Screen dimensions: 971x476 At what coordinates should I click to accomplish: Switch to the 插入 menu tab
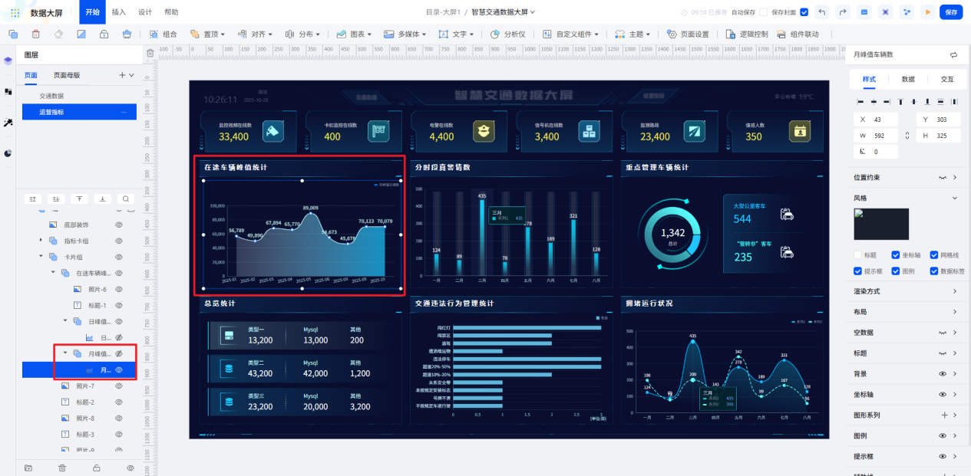[x=119, y=12]
